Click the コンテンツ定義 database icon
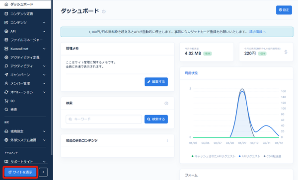This screenshot has width=298, height=180. click(x=6, y=14)
